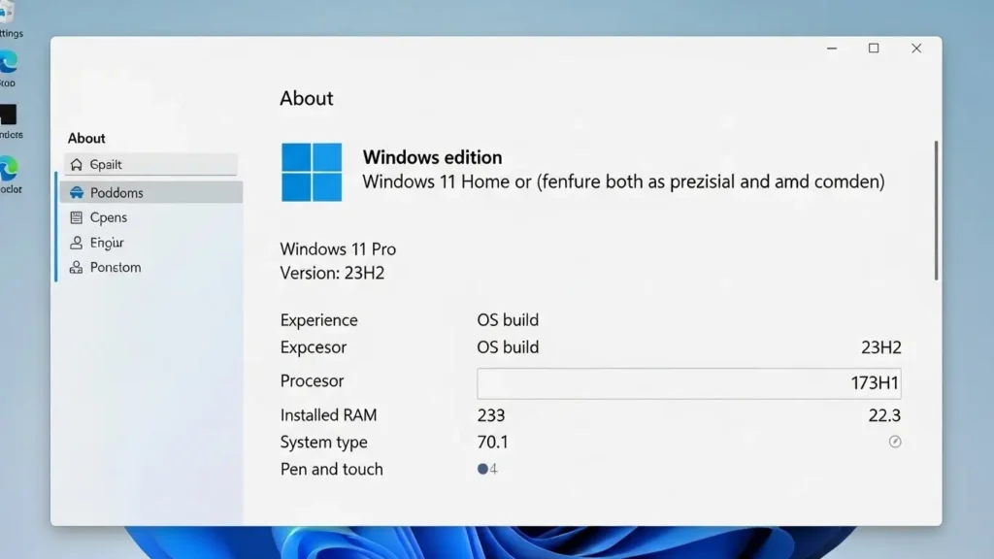
Task: Select the person icon next to Engiur
Action: pyautogui.click(x=79, y=243)
